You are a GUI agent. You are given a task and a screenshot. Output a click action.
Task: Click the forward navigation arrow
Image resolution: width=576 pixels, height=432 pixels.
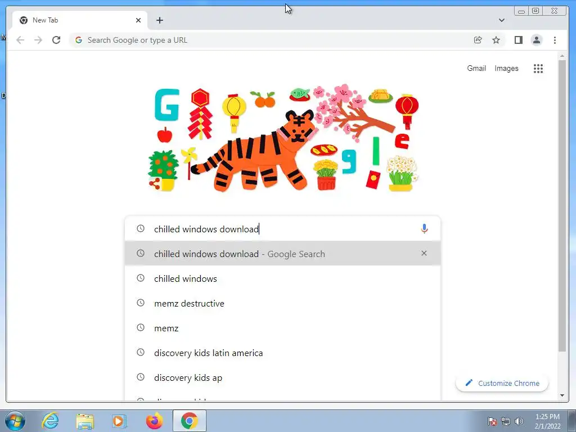click(x=38, y=40)
